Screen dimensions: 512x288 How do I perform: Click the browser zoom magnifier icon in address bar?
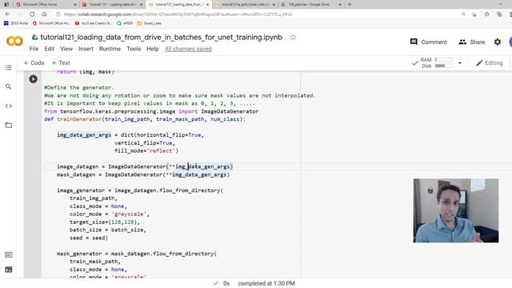tap(463, 14)
